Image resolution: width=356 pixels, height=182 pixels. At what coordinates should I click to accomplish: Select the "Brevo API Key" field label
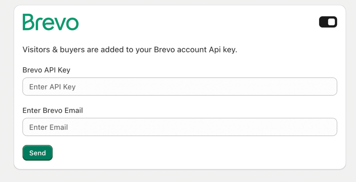click(x=46, y=70)
